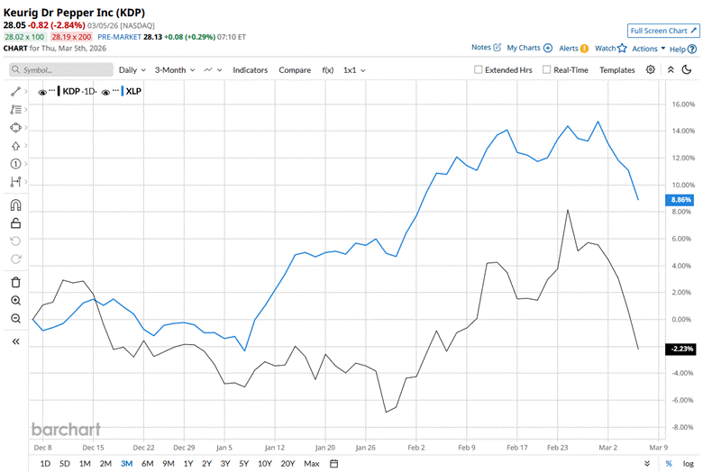This screenshot has height=472, width=703.
Task: Click the Watch star icon
Action: coord(622,48)
